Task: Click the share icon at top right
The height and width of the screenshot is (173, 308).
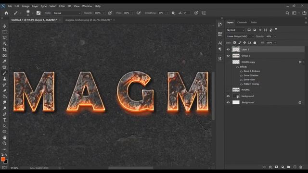Action: click(x=304, y=13)
